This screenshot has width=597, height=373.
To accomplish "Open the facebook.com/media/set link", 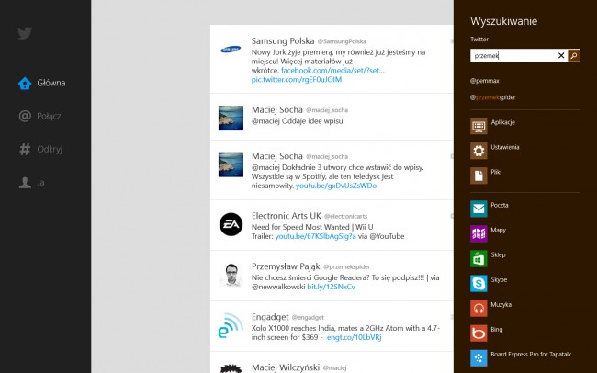I will tap(332, 71).
